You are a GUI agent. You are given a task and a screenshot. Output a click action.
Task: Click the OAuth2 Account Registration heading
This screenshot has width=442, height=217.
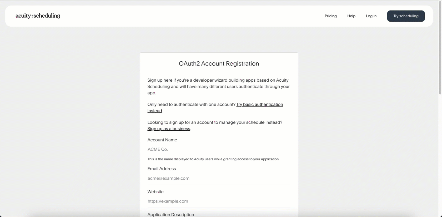pyautogui.click(x=219, y=64)
